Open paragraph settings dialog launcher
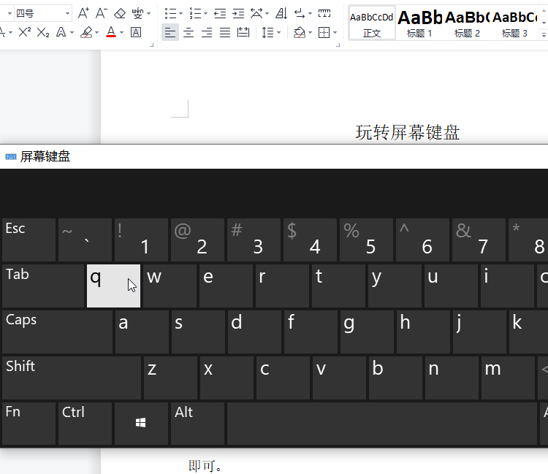Screen dimensions: 548x474 point(338,45)
